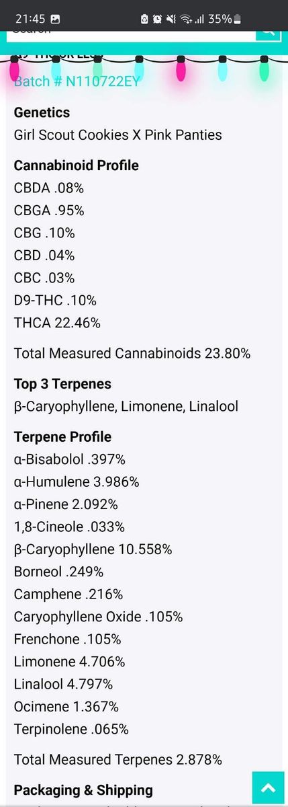Tap the β-Caryophyllene 10.558% entry
The image size is (288, 807).
tap(93, 549)
